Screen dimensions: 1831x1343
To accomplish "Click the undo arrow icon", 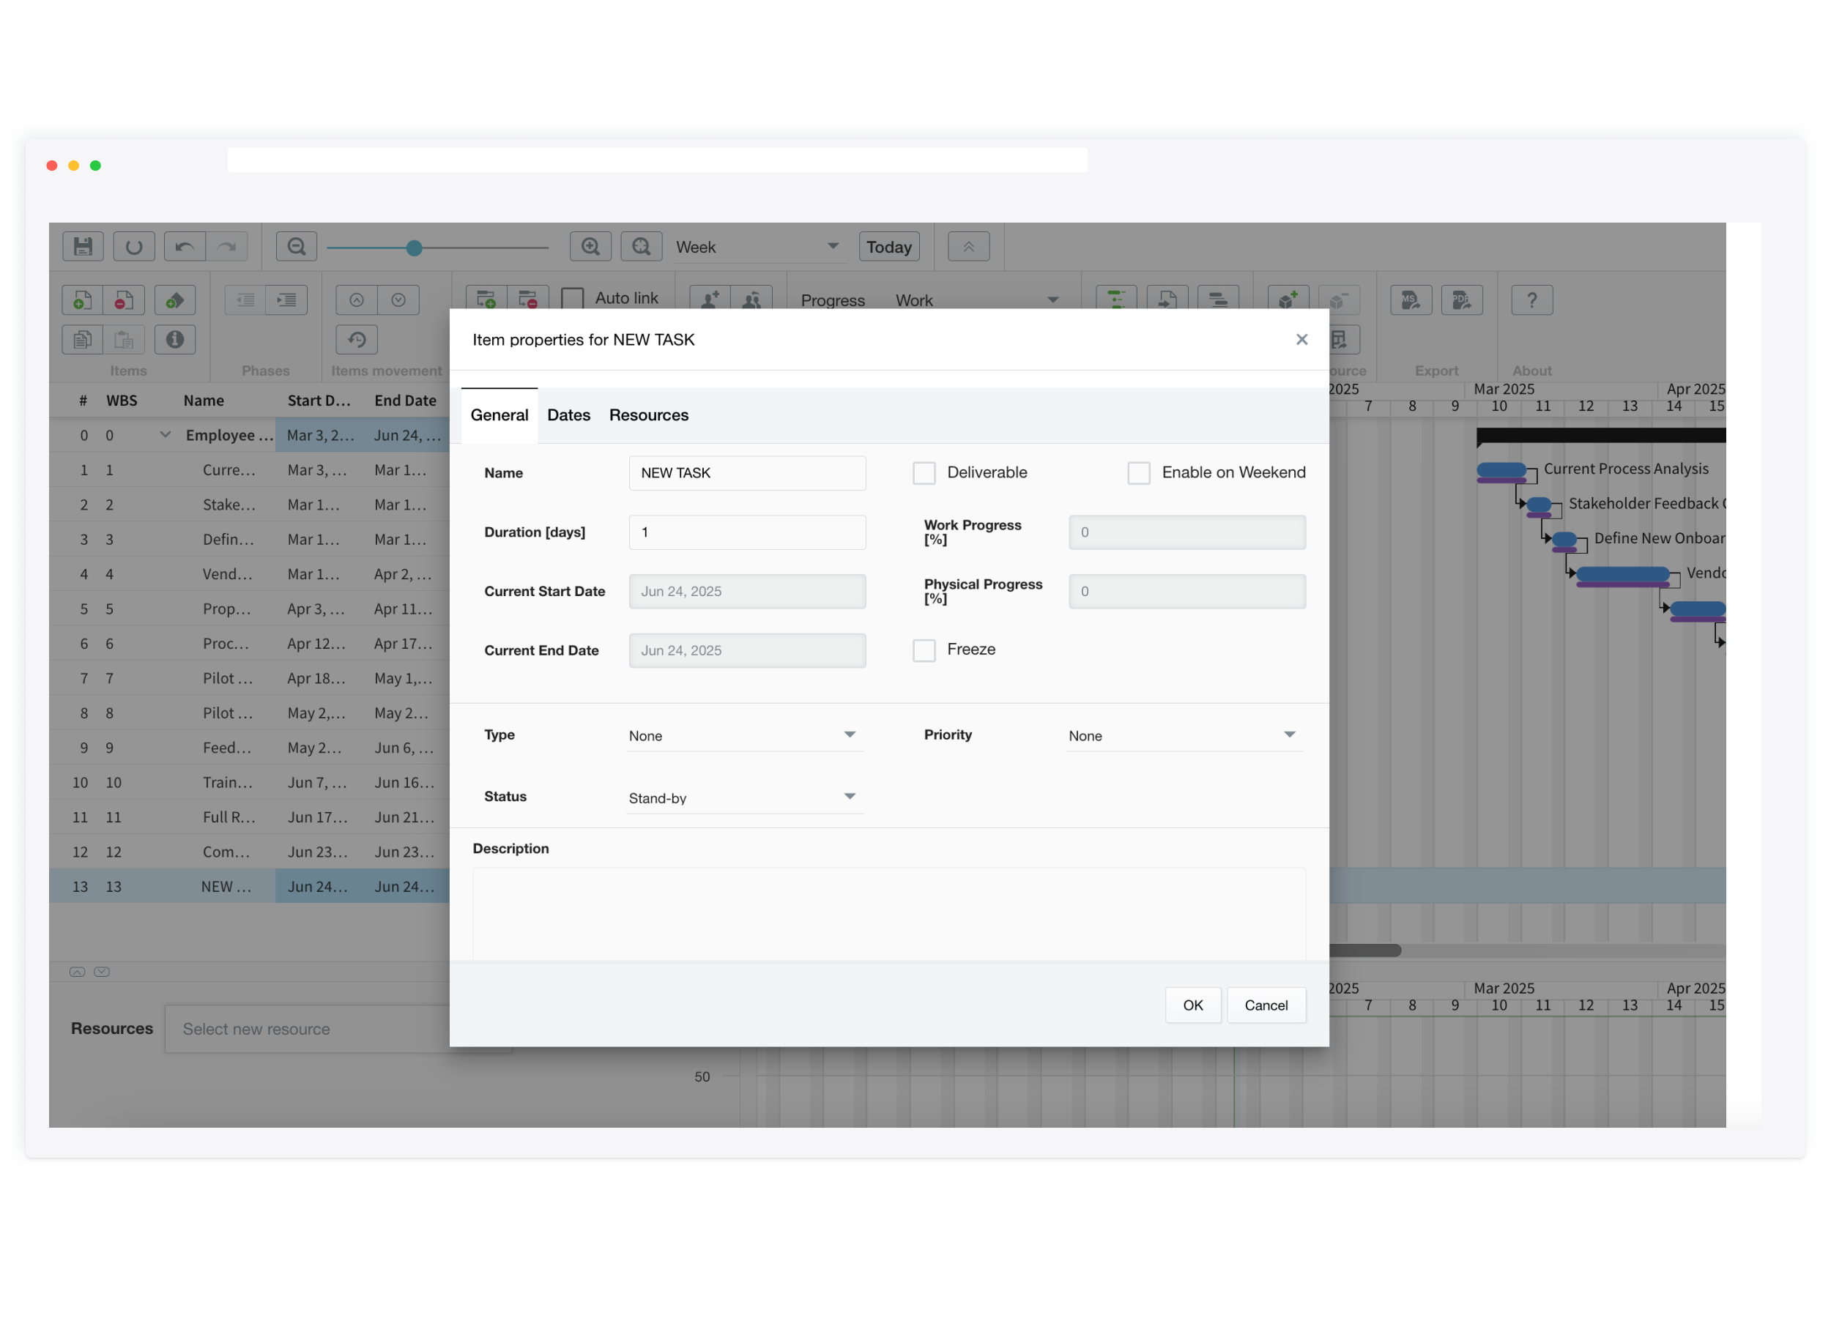I will 185,246.
